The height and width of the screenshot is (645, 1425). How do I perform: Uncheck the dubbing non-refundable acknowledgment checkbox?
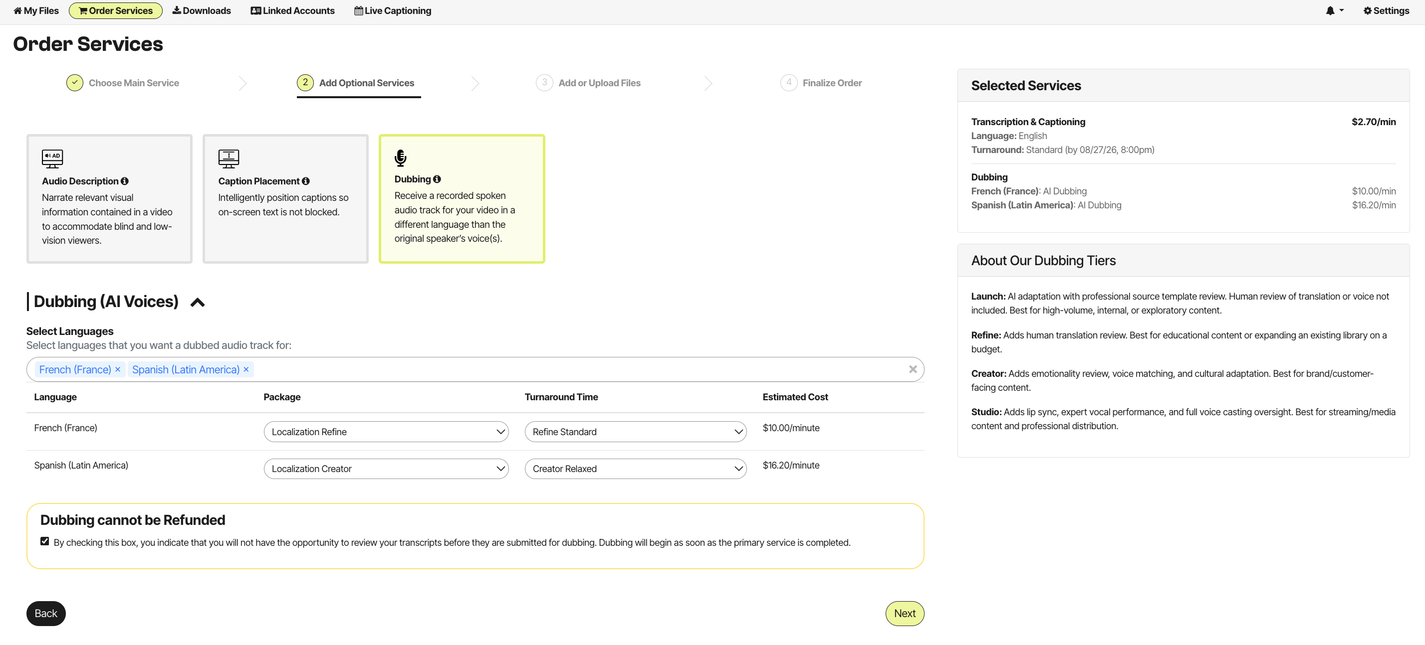(x=45, y=542)
